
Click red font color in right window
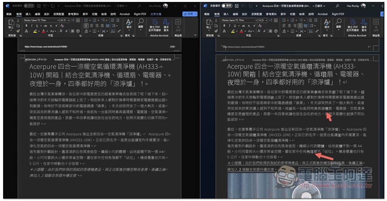coord(241,31)
